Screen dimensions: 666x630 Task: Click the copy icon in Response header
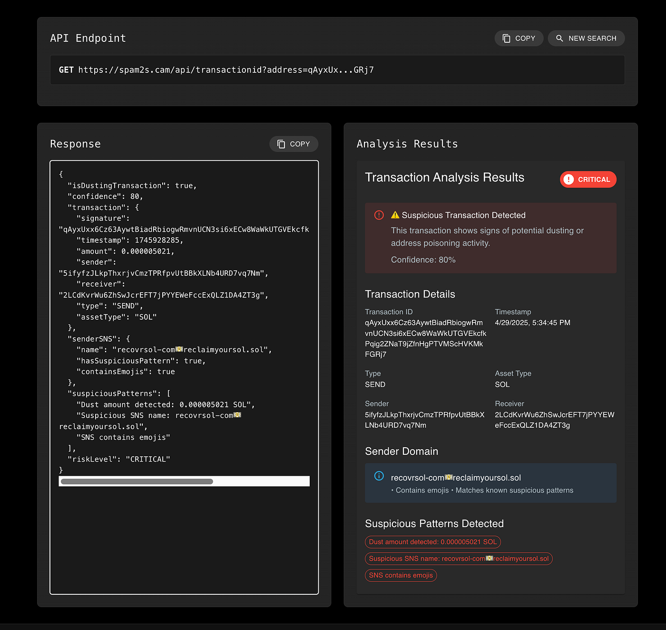tap(281, 144)
